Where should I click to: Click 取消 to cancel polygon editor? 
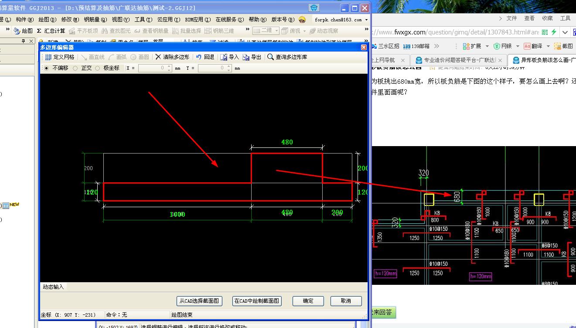(346, 301)
